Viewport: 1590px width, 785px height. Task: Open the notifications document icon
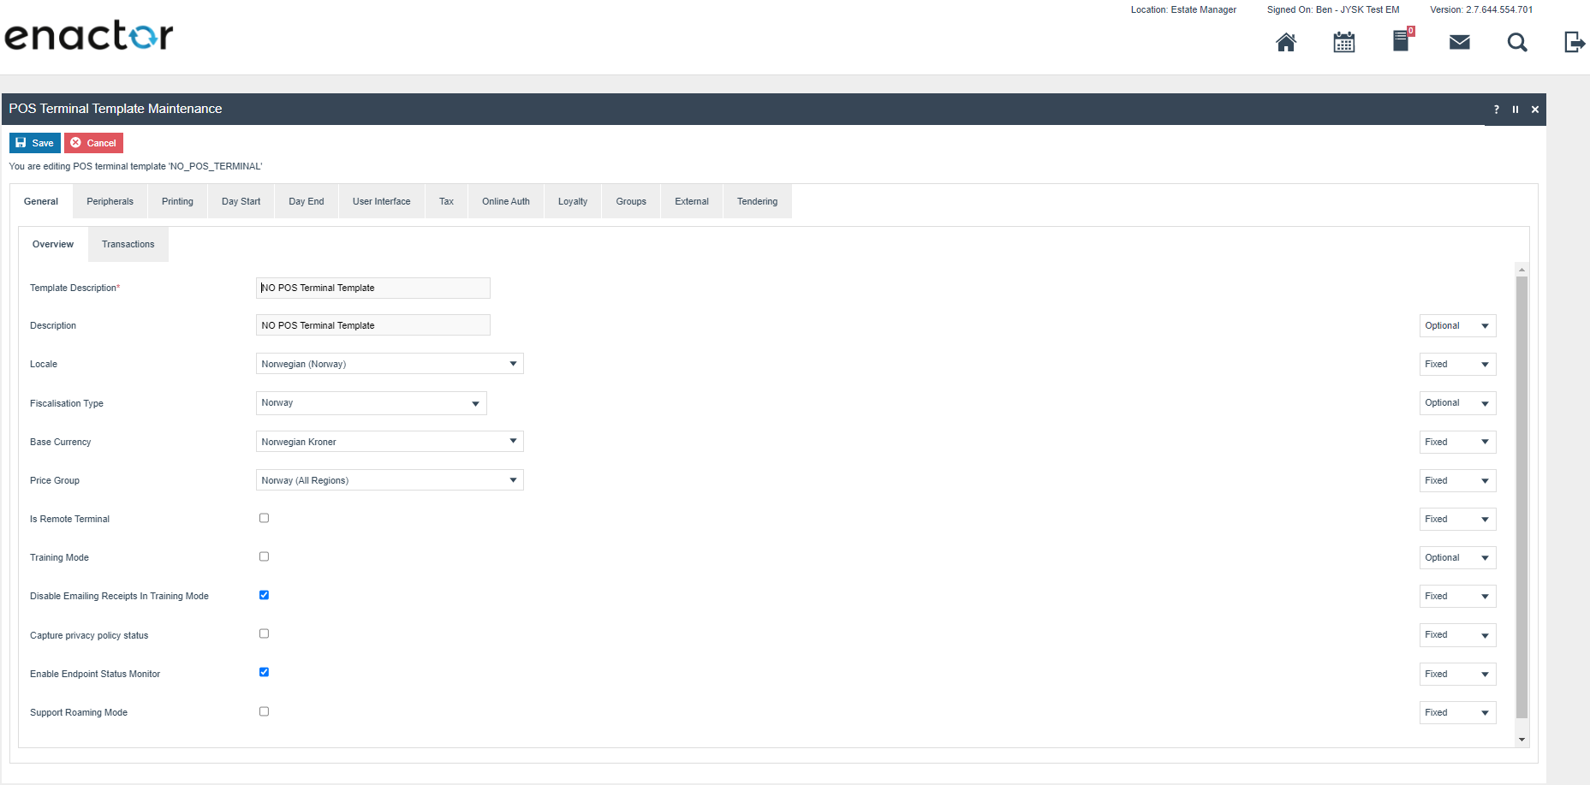pyautogui.click(x=1401, y=41)
